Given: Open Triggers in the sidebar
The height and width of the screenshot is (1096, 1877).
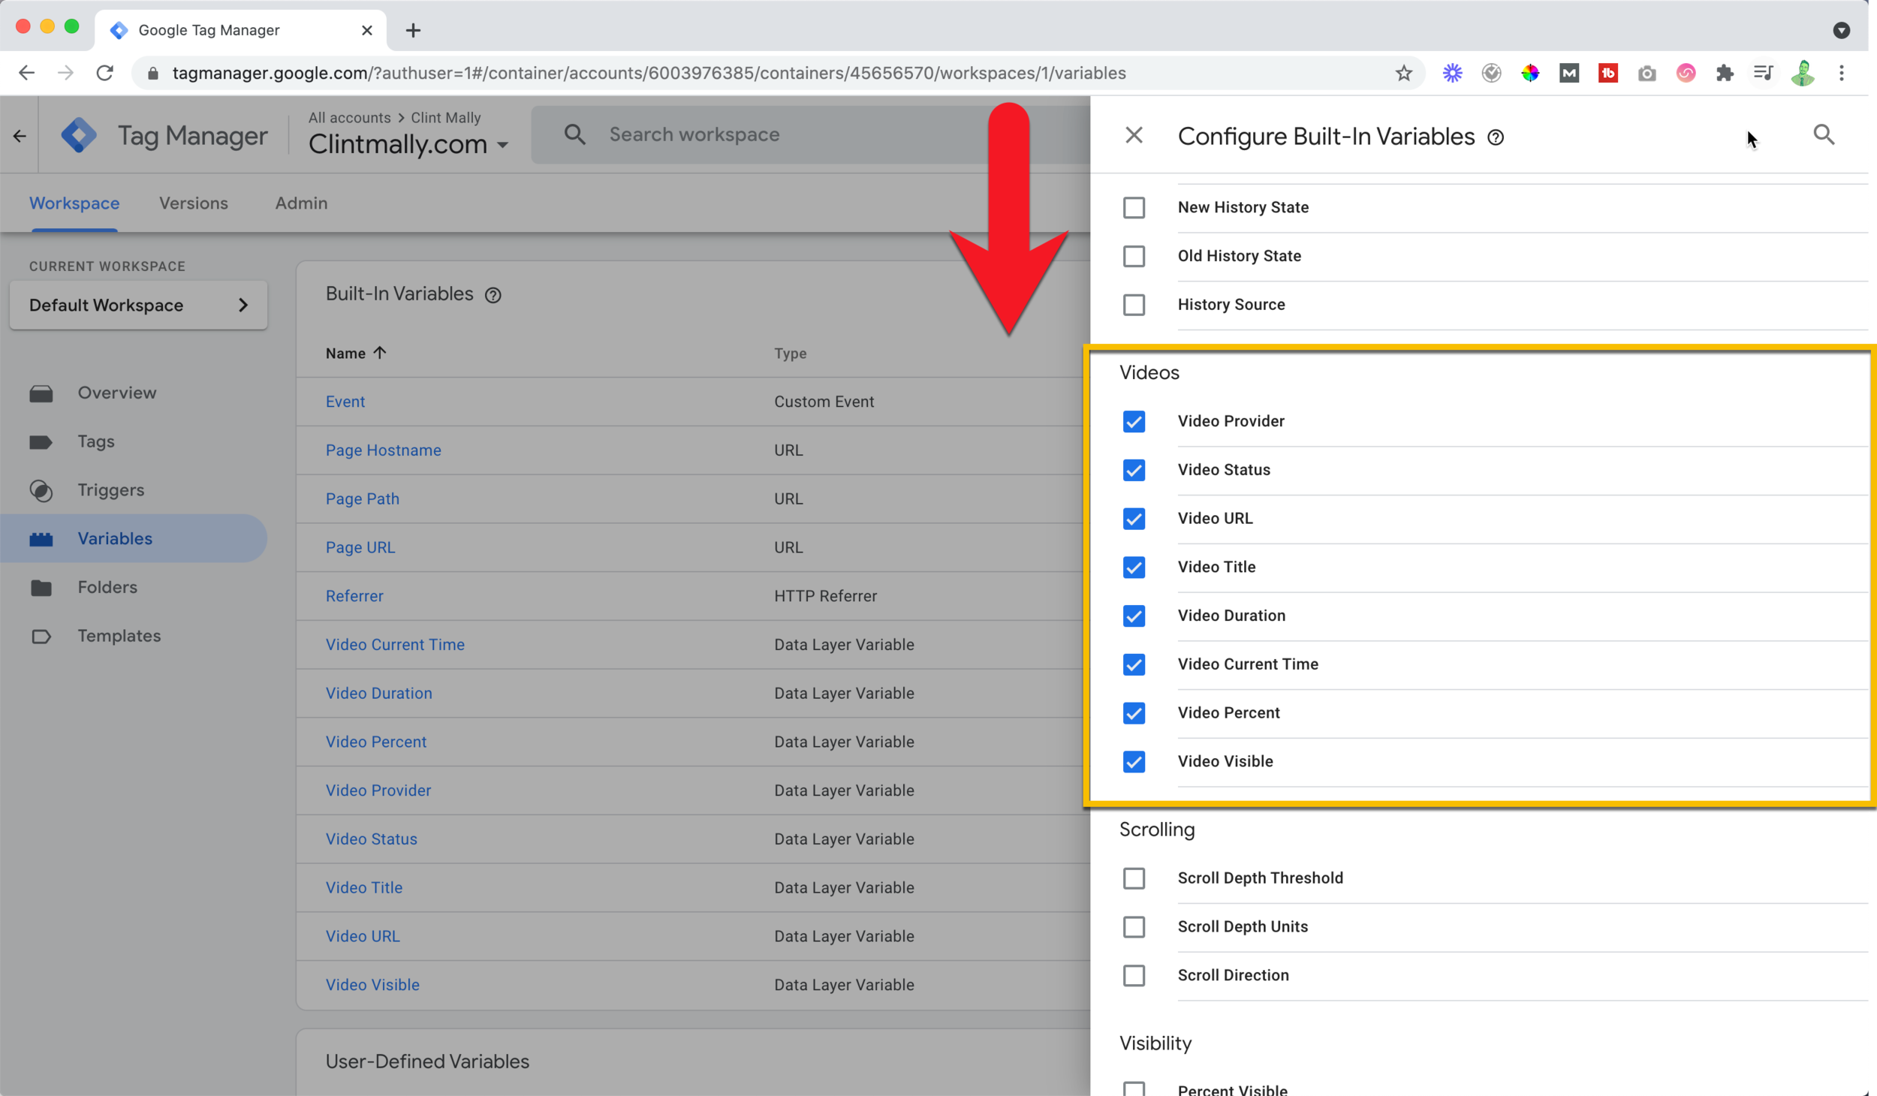Looking at the screenshot, I should (110, 490).
